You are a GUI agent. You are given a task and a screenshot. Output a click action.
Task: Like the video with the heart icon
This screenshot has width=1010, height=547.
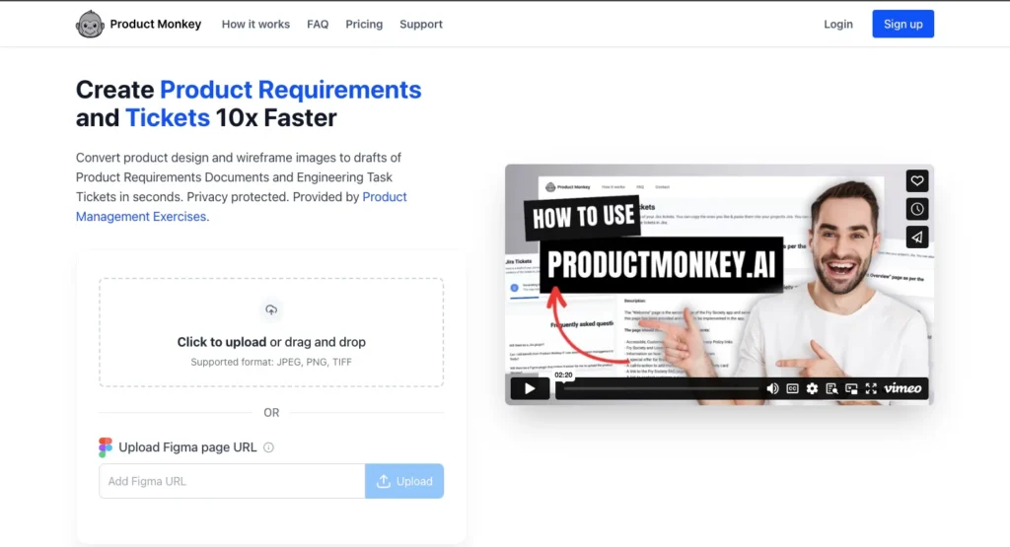[917, 180]
